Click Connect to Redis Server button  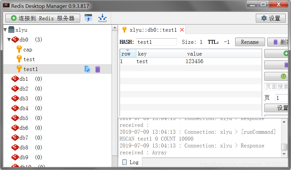pyautogui.click(x=43, y=18)
